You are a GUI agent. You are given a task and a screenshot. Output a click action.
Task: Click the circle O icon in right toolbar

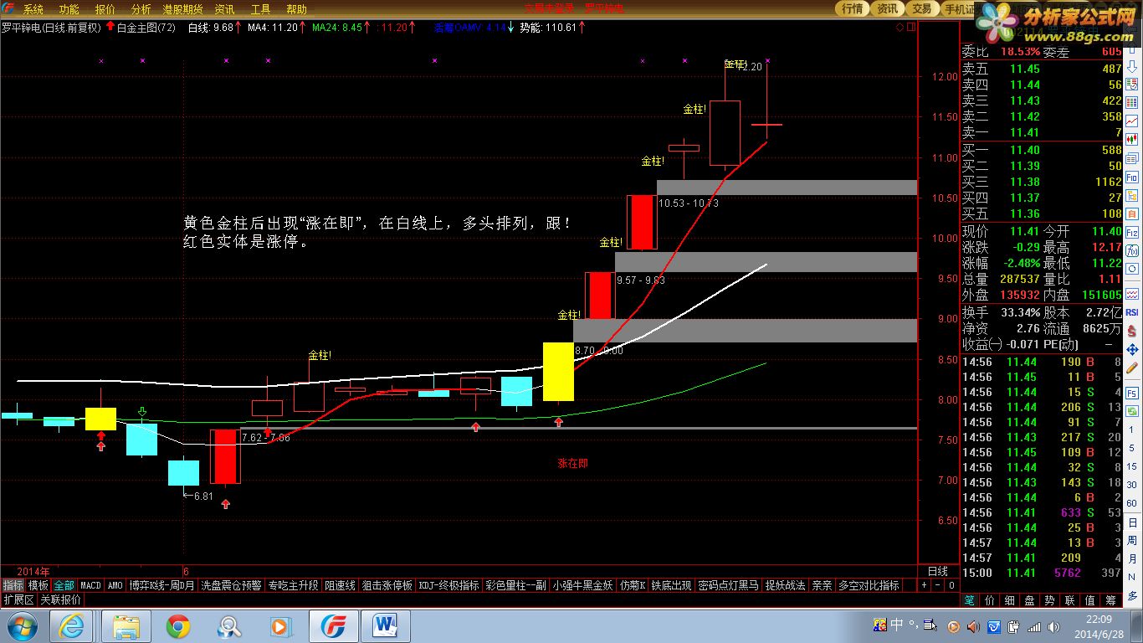click(x=1132, y=268)
